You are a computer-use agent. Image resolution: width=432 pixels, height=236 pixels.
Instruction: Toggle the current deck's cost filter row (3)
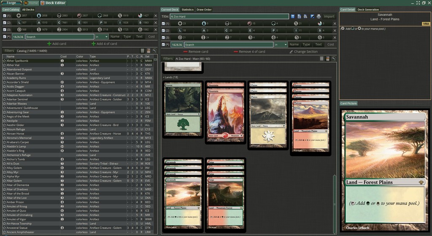163,38
